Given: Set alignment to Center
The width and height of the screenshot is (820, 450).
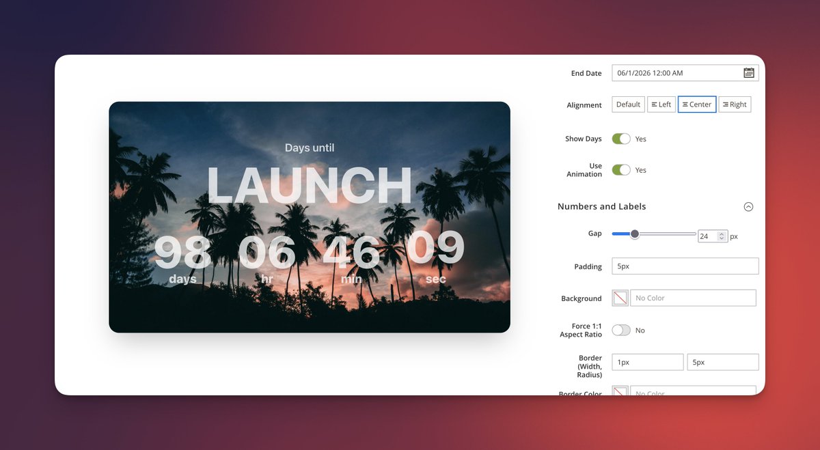Looking at the screenshot, I should coord(697,104).
